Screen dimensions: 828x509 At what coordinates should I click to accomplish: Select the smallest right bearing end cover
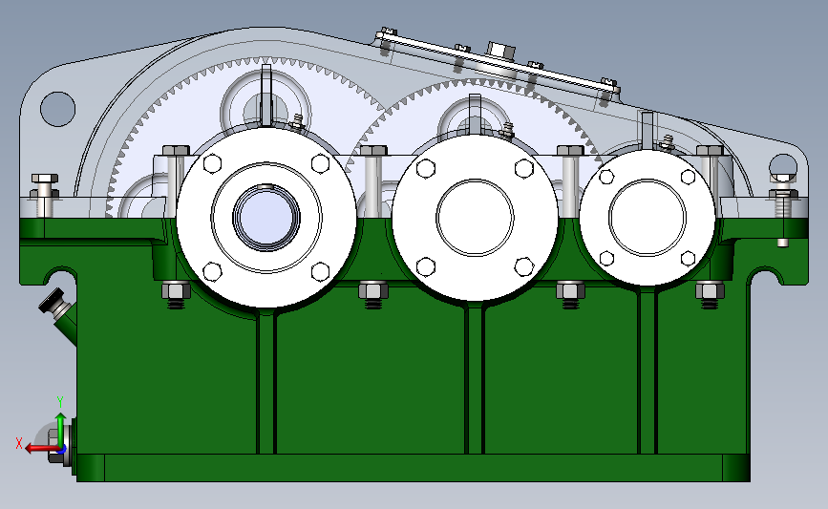(648, 218)
